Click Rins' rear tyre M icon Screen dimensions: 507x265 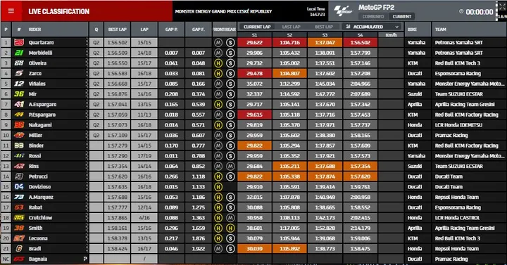coord(230,166)
